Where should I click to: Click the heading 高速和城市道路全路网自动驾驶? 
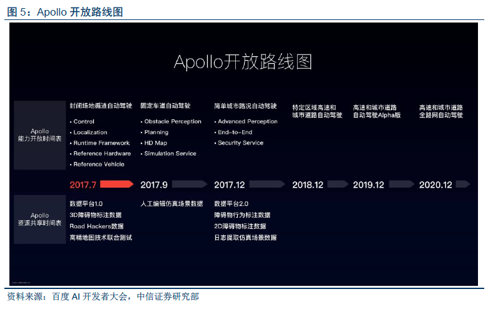pos(441,111)
